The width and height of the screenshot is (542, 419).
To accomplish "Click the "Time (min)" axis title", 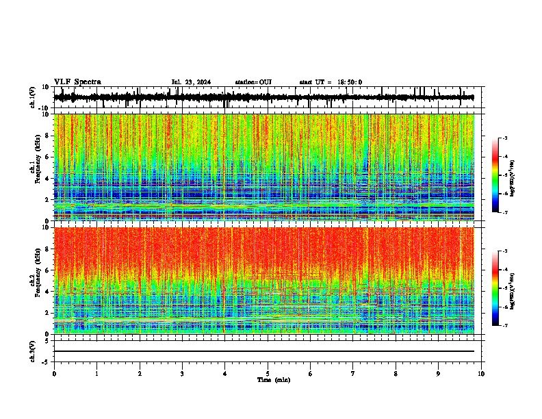I will tap(274, 380).
